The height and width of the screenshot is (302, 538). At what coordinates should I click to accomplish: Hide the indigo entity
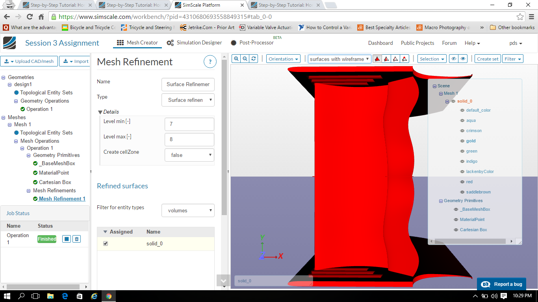[462, 162]
